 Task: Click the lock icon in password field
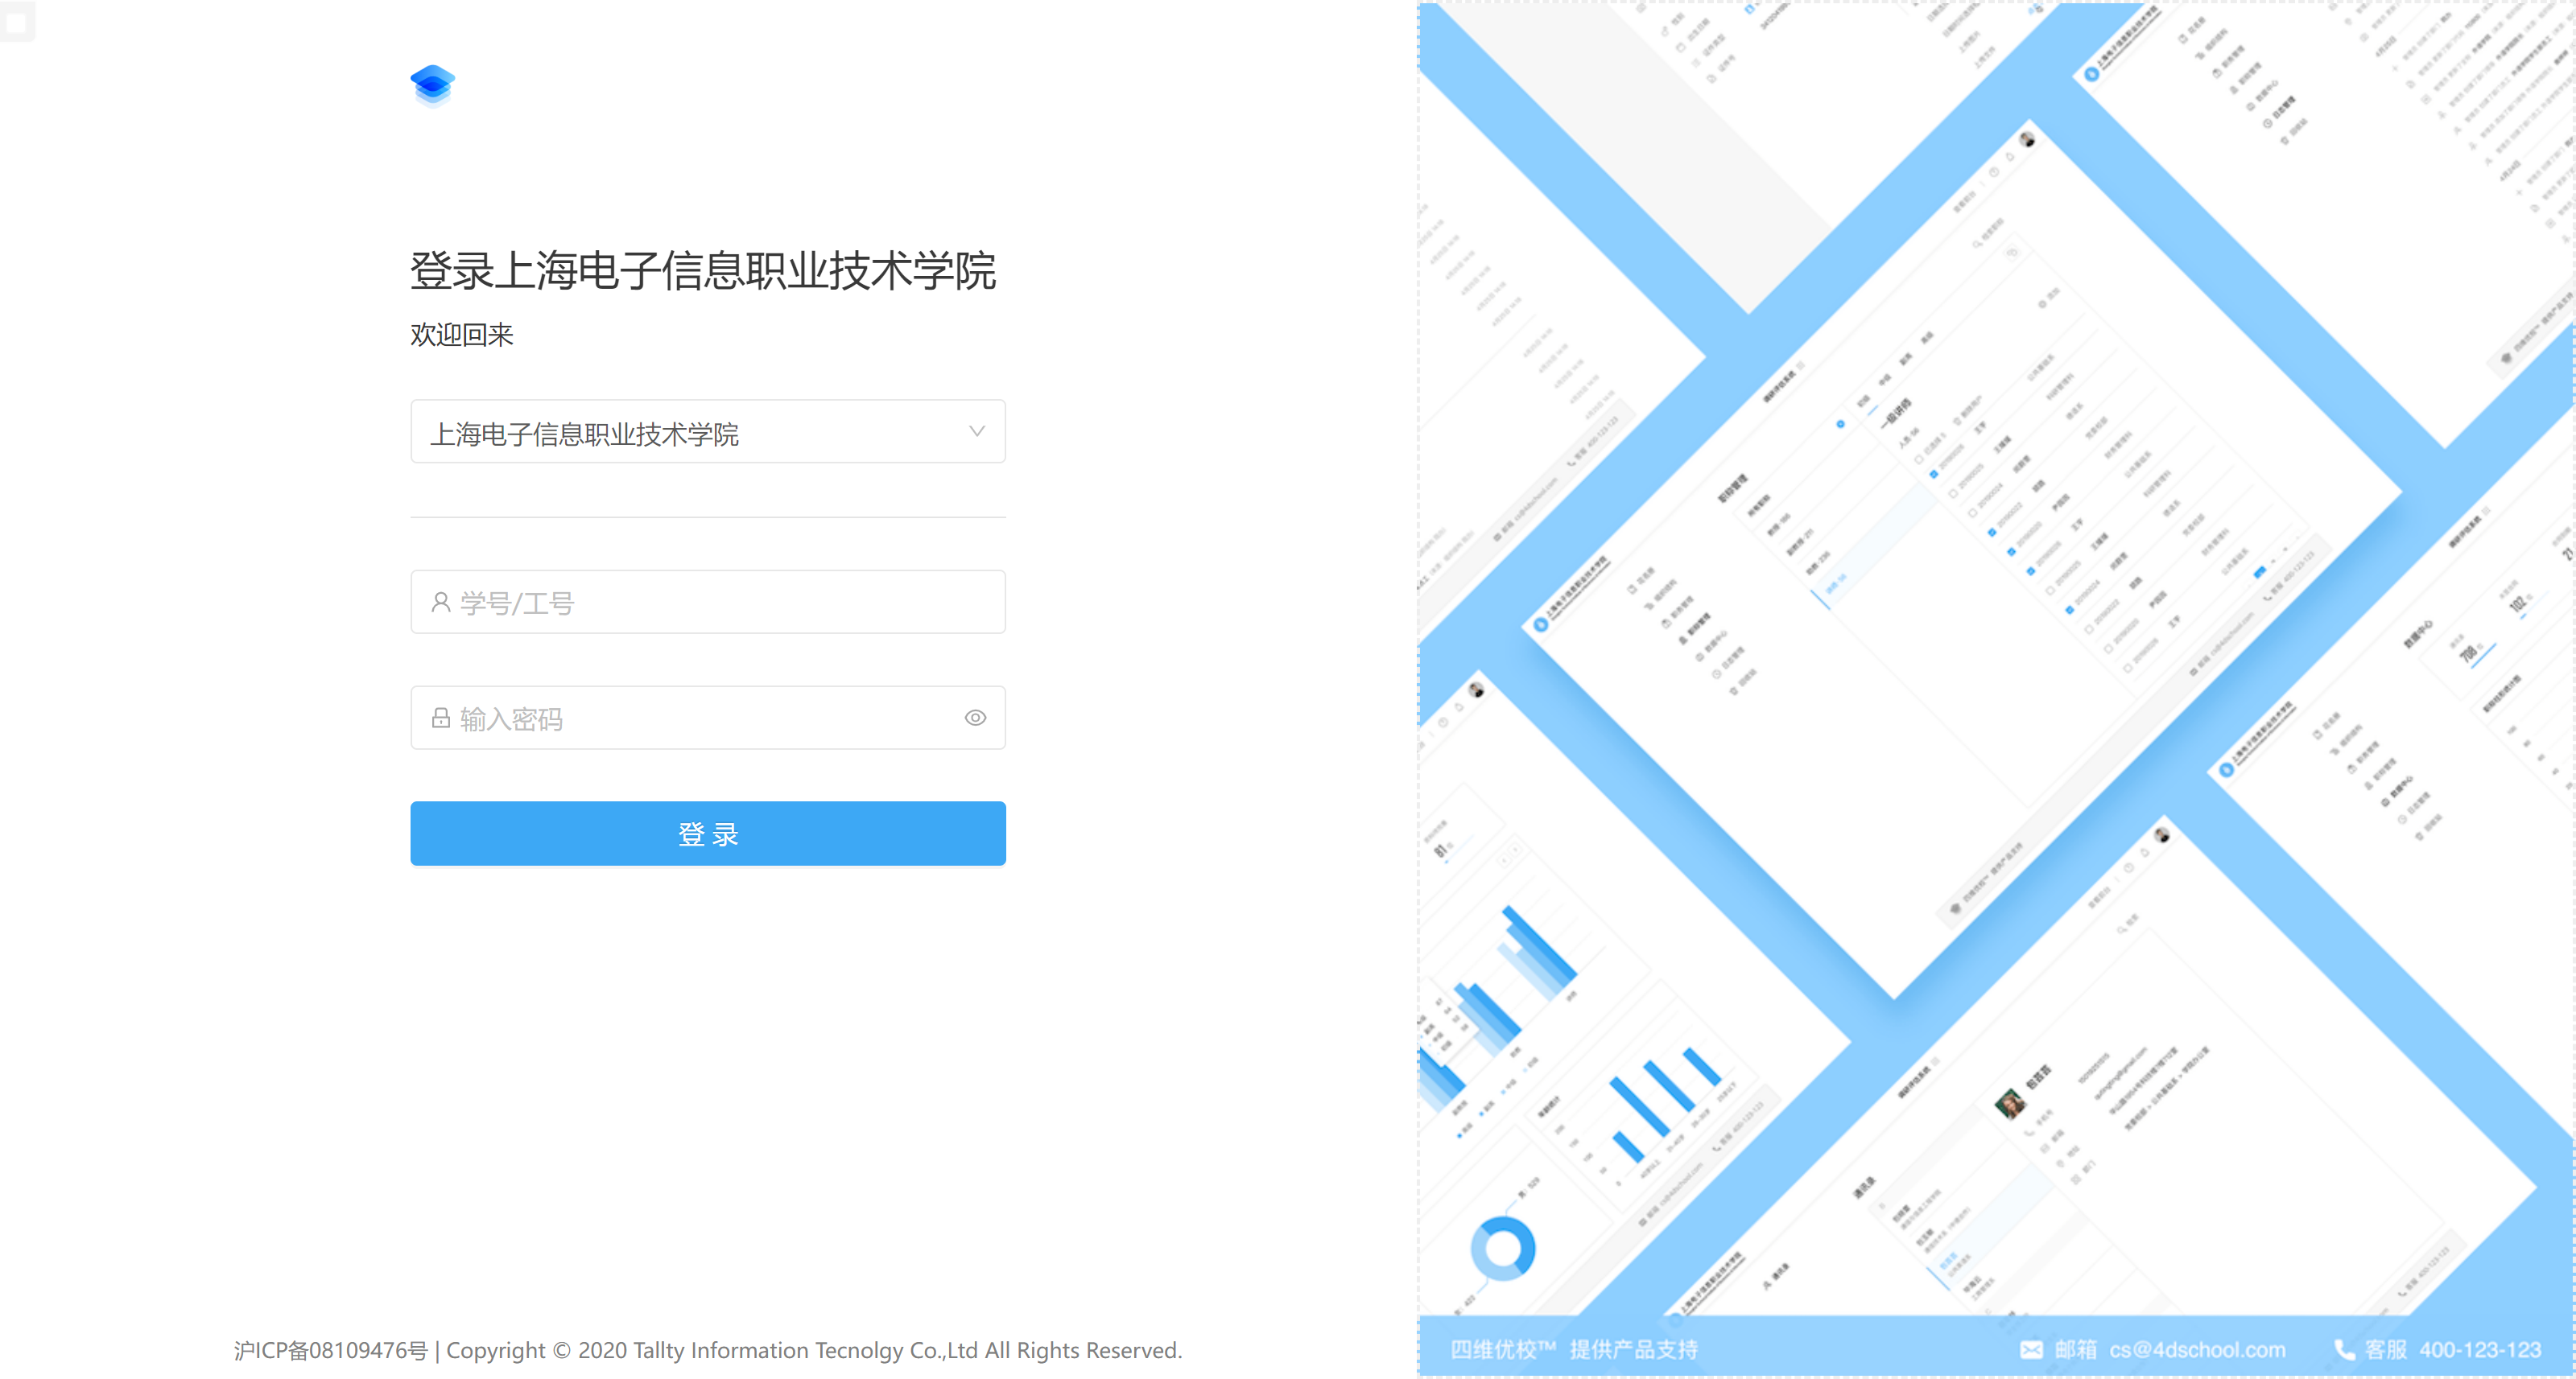coord(440,718)
